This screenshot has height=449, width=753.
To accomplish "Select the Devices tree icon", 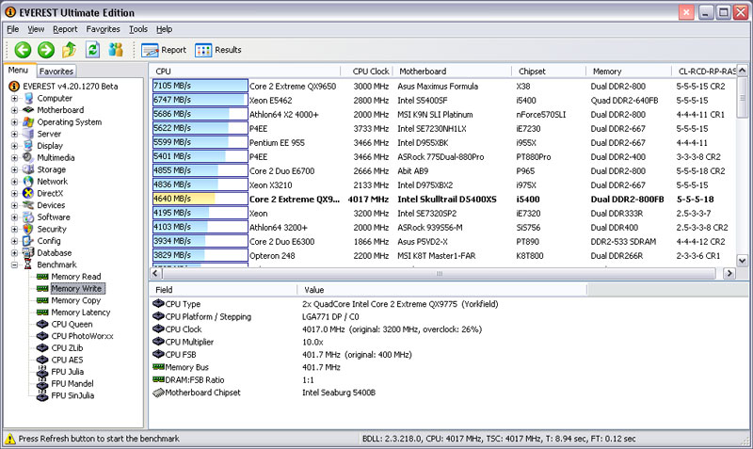I will click(29, 205).
